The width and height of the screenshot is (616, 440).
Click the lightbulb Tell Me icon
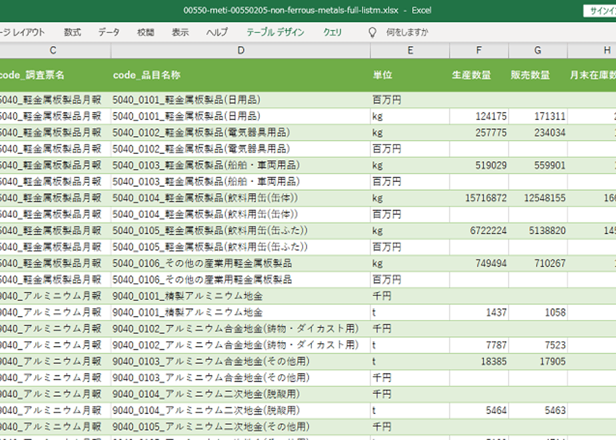click(x=372, y=32)
